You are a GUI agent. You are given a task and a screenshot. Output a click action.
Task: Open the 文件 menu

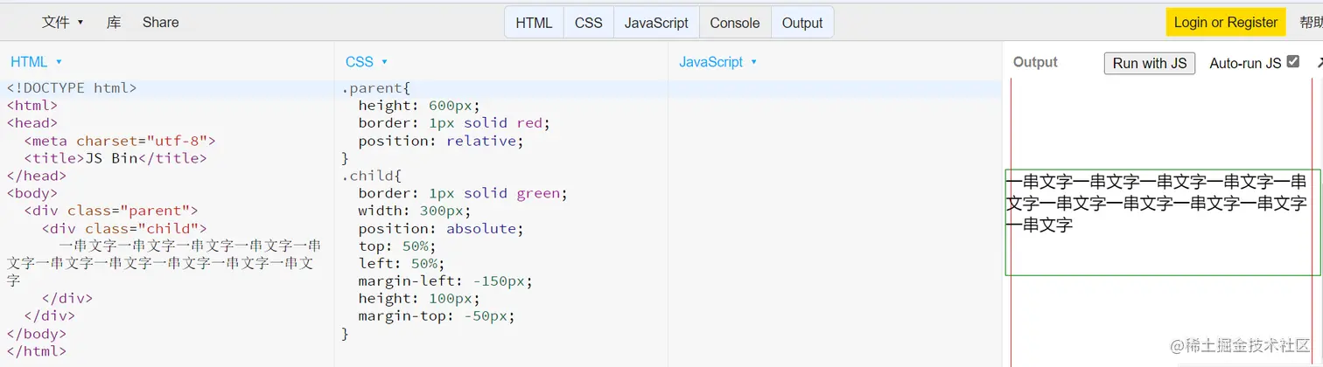(x=62, y=23)
